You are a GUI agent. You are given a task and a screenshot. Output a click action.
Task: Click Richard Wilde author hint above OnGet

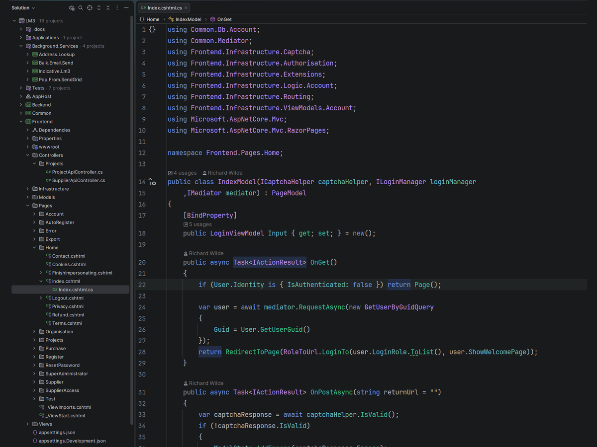point(203,253)
